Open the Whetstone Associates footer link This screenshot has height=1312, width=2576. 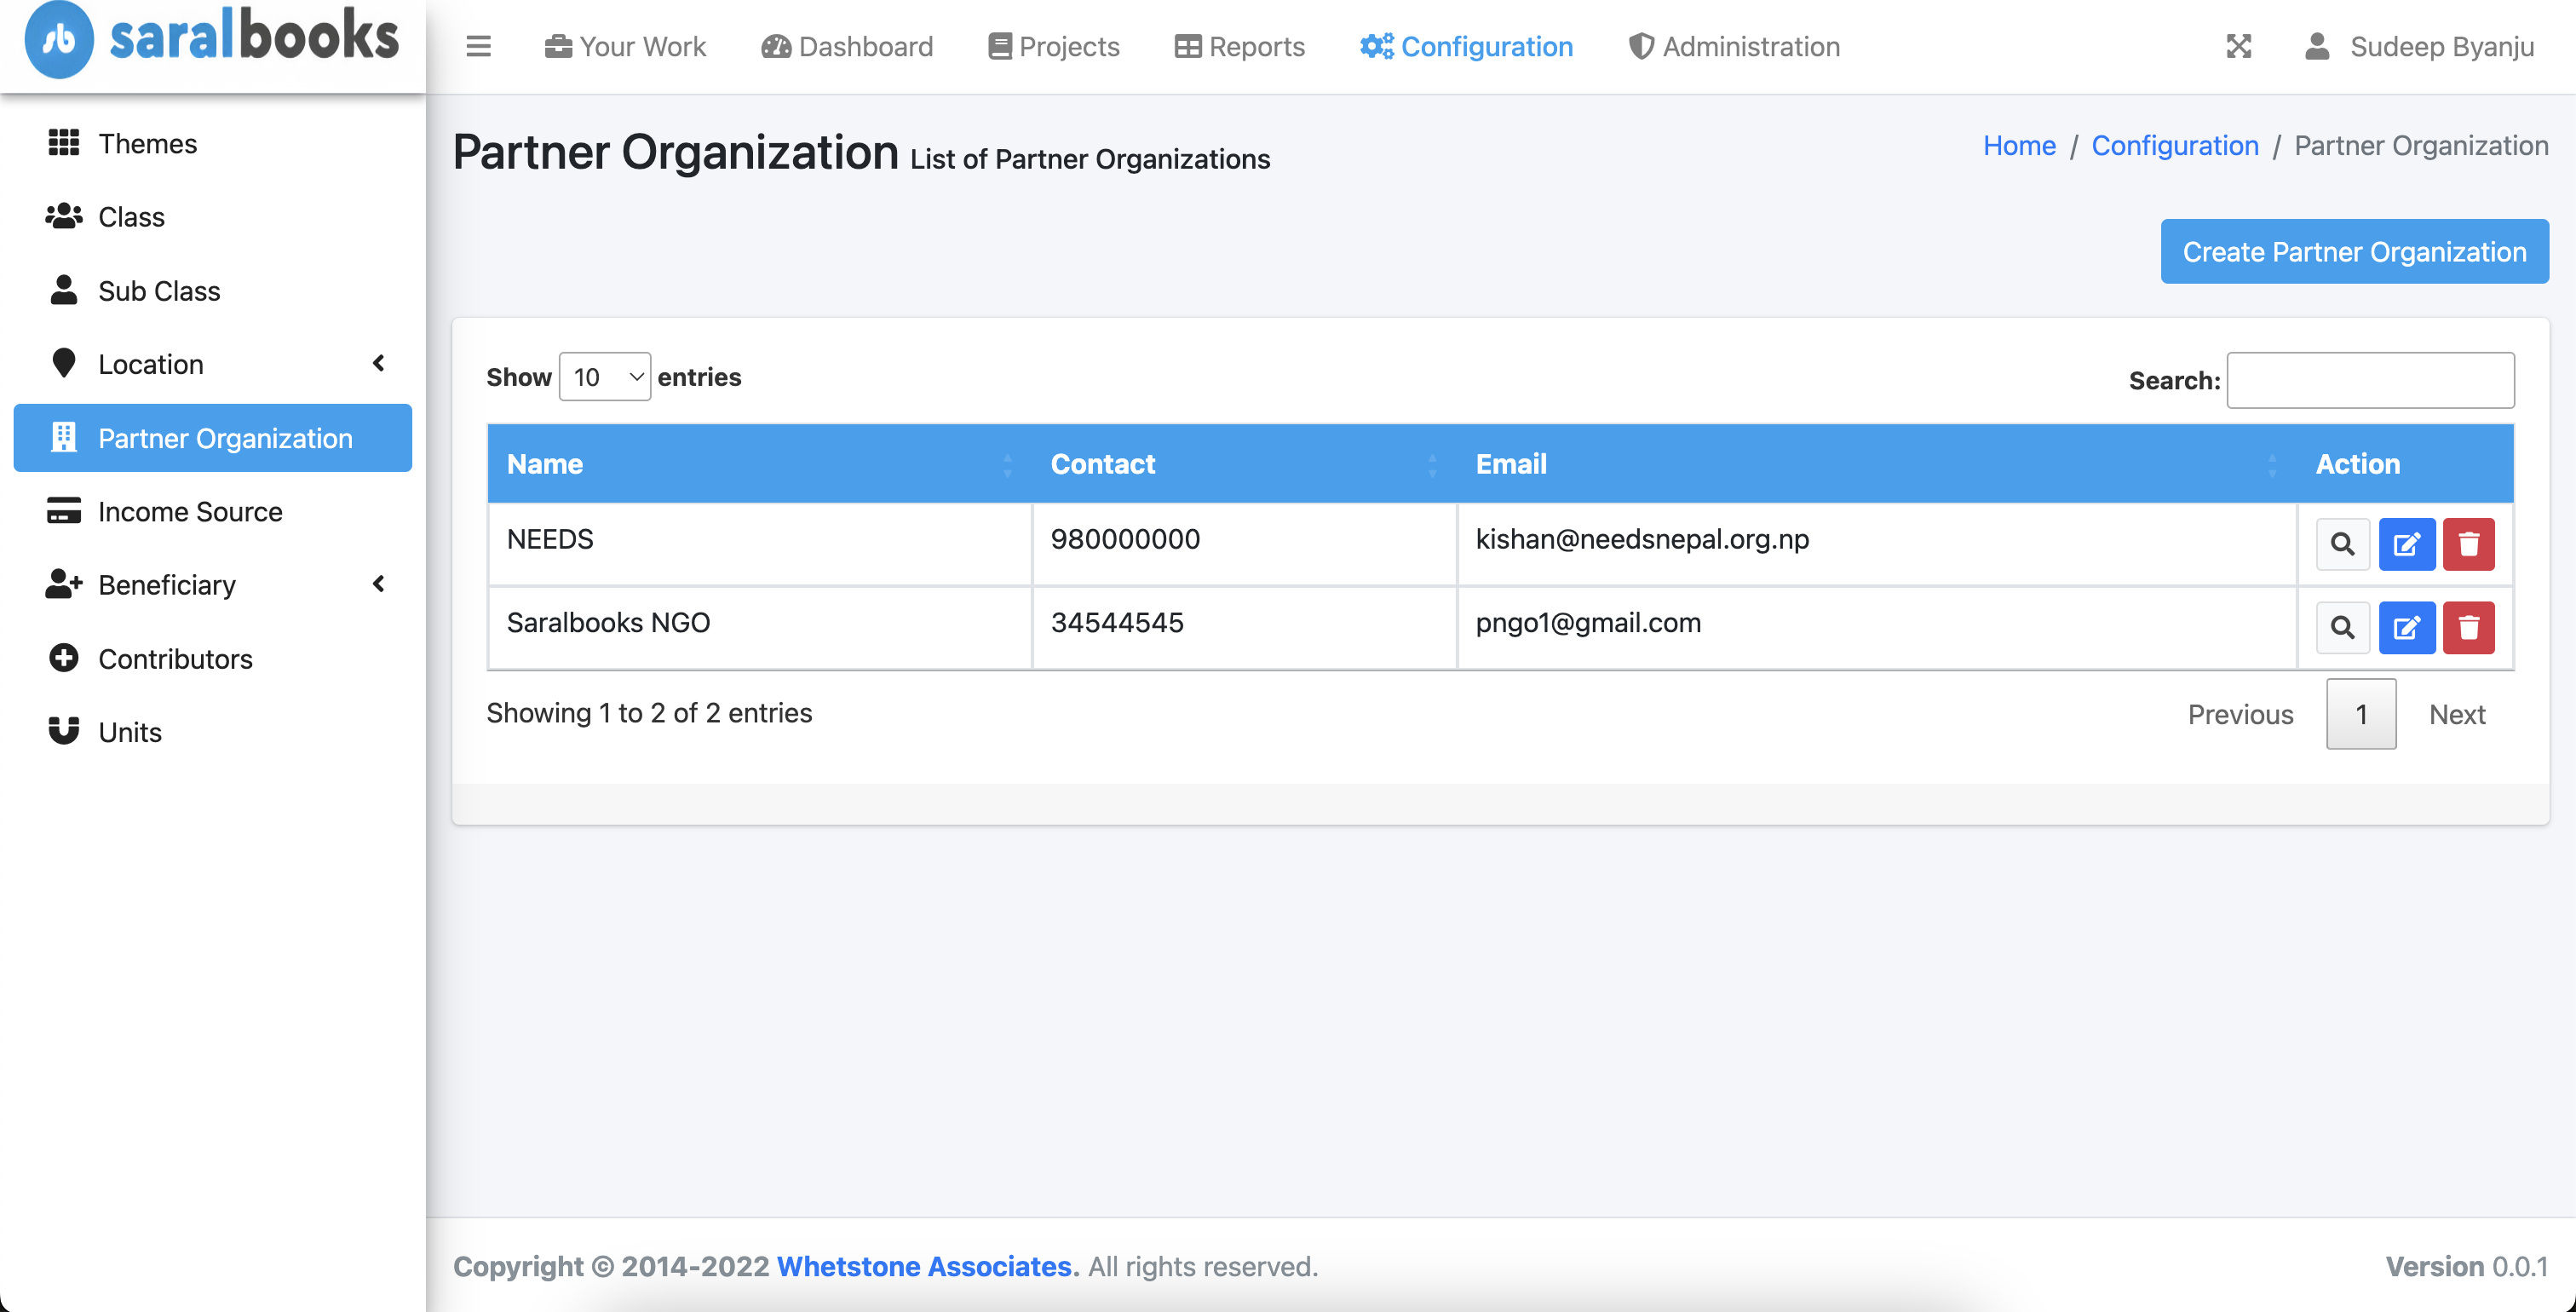(x=923, y=1266)
